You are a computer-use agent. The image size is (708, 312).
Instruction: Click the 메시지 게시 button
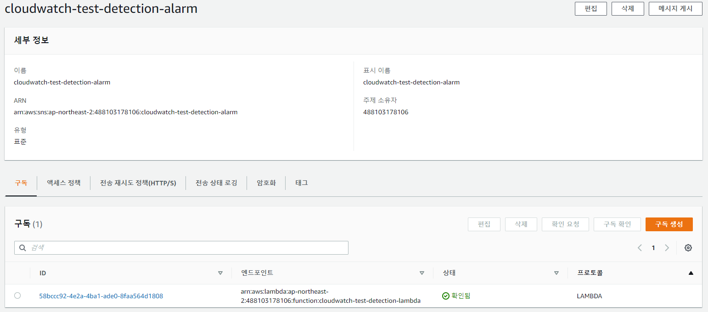[x=675, y=9]
